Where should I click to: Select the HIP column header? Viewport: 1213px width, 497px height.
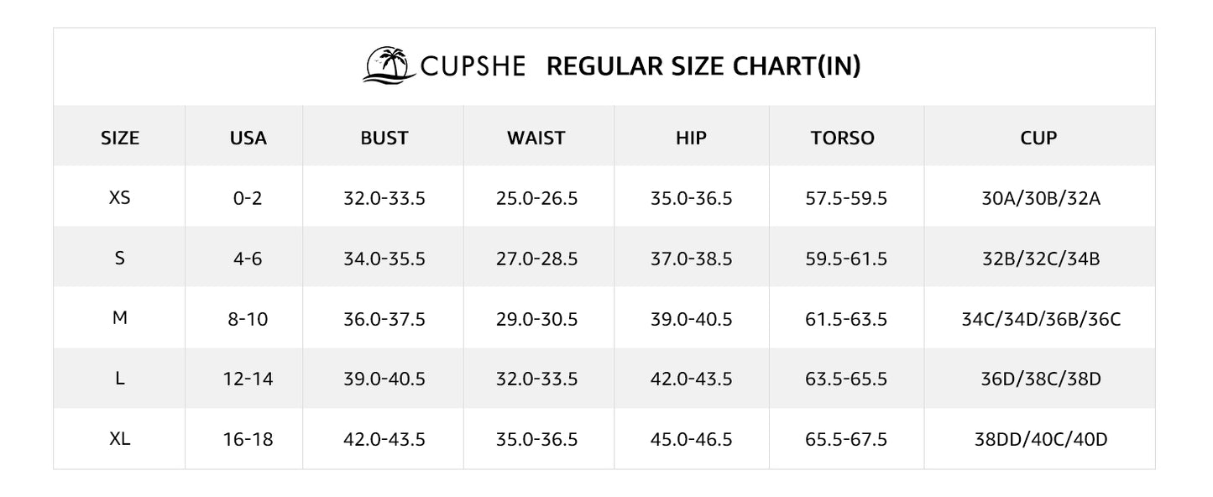pos(691,138)
